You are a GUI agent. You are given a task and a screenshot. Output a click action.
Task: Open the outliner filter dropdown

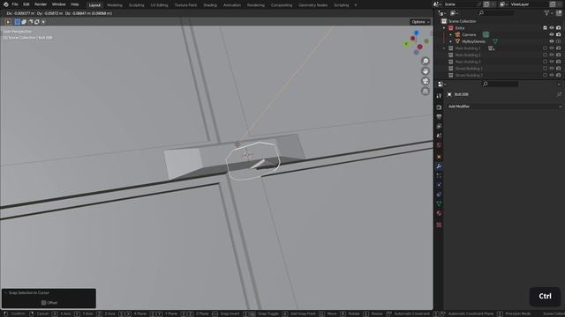[x=548, y=13]
